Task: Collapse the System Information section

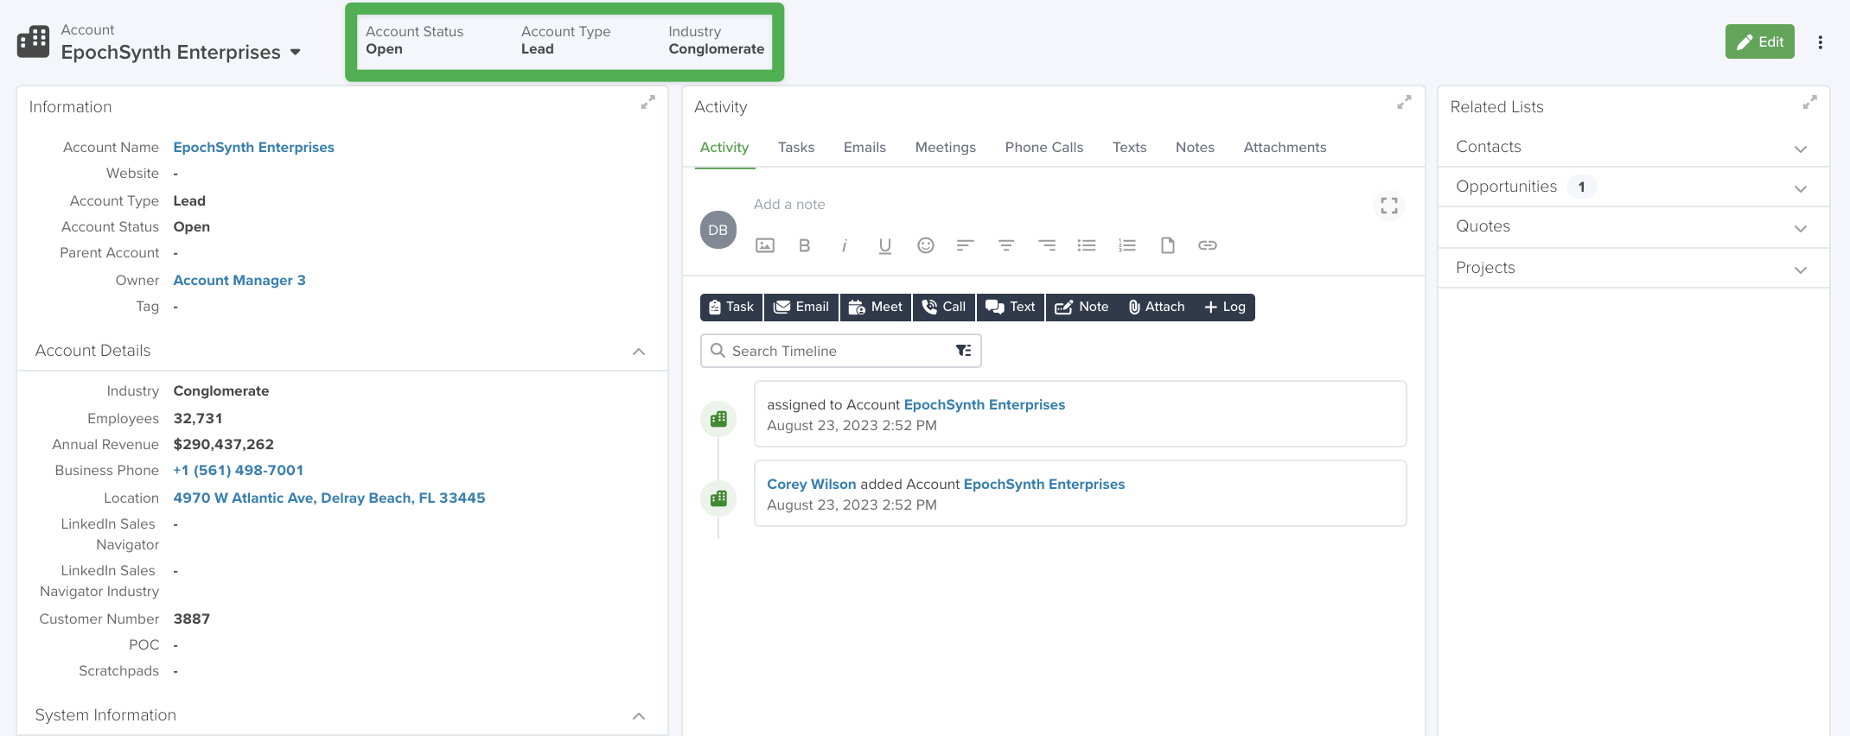Action: (639, 716)
